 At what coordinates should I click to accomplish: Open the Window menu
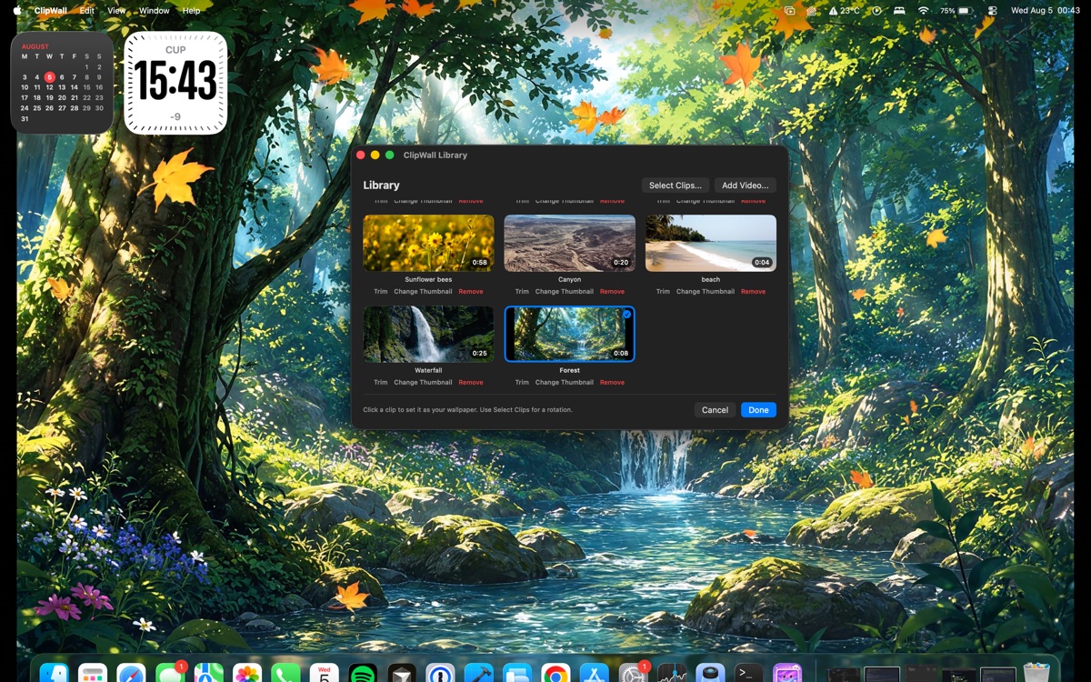pyautogui.click(x=154, y=11)
